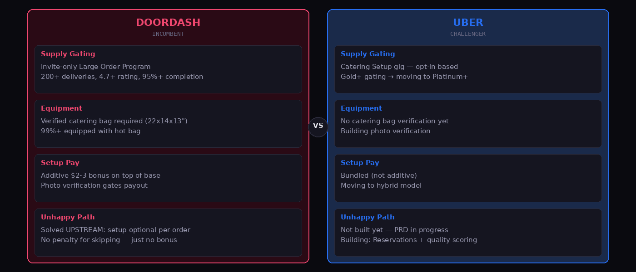Open DoorDash Unhappy Path heading
636x272 pixels.
(x=68, y=217)
